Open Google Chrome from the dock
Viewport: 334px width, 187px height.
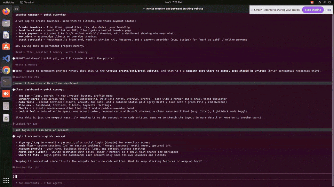(x=6, y=70)
